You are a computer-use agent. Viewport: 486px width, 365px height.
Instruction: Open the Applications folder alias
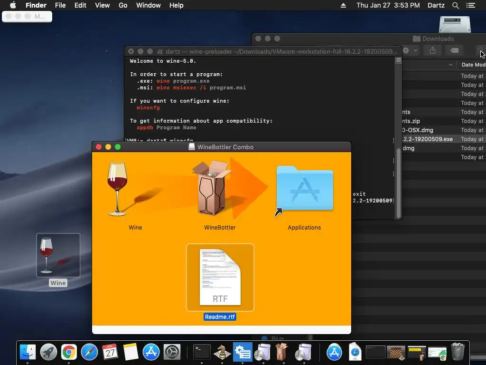[x=304, y=189]
